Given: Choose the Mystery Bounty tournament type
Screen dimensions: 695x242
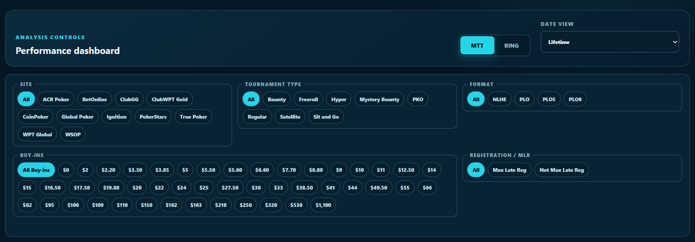Looking at the screenshot, I should (x=379, y=99).
